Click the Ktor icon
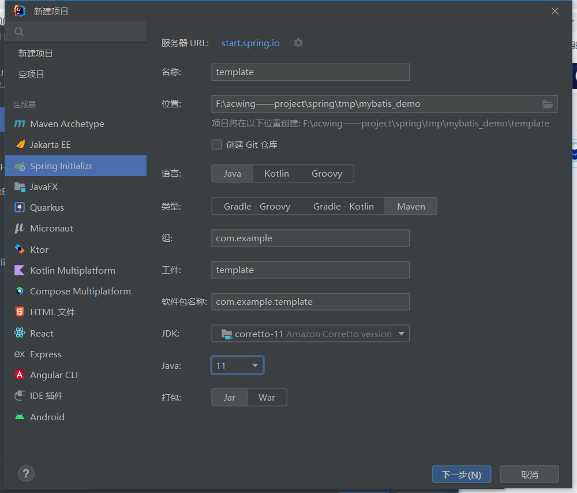Image resolution: width=577 pixels, height=493 pixels. point(20,249)
